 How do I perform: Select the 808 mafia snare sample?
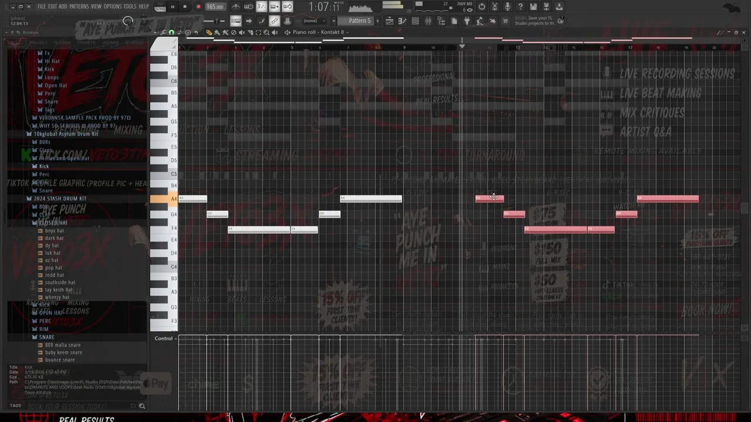(x=62, y=345)
